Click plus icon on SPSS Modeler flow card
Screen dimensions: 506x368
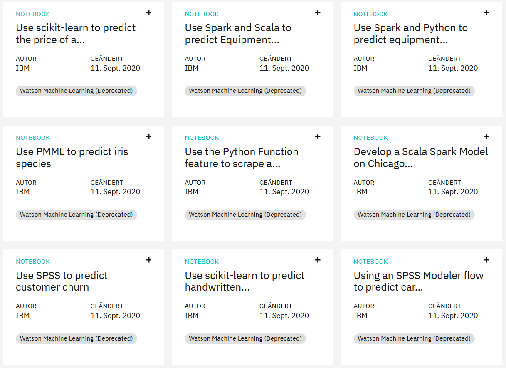[x=486, y=260]
